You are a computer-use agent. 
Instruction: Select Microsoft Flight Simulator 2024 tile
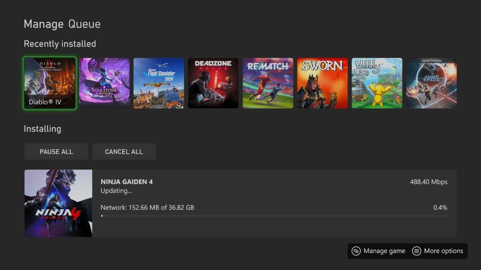(159, 82)
